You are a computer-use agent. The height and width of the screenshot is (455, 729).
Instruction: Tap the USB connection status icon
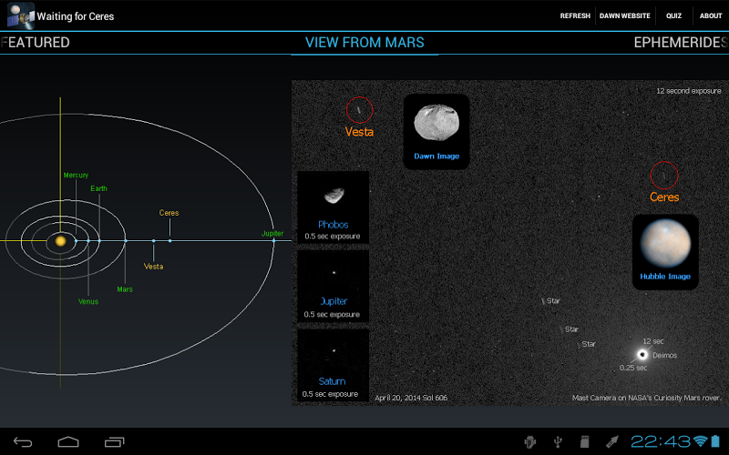(x=558, y=441)
